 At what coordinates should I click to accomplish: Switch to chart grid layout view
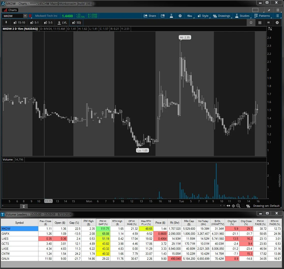[x=260, y=22]
